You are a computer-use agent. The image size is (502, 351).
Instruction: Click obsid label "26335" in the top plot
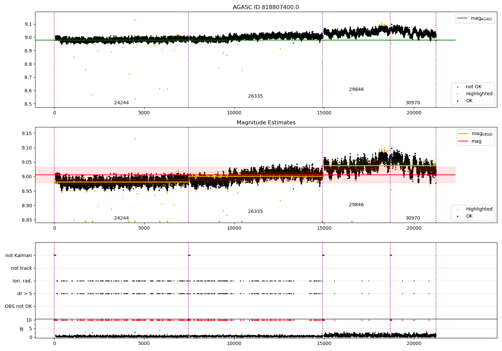tap(255, 96)
